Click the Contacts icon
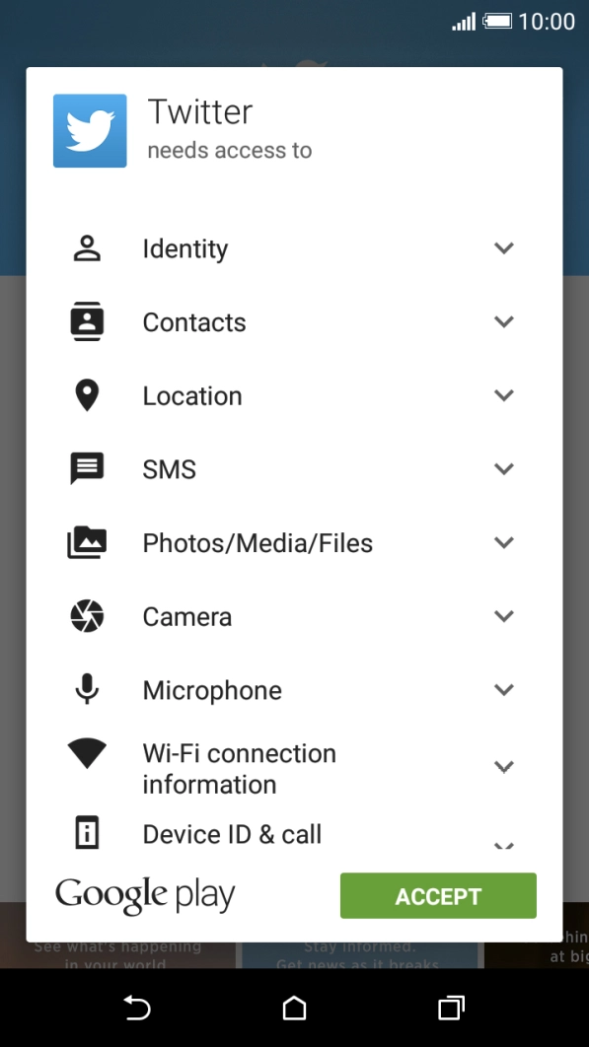The width and height of the screenshot is (589, 1047). [87, 321]
